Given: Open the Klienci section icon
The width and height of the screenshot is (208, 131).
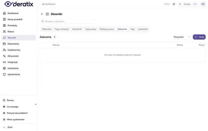Looking at the screenshot, I should (x=4, y=32).
